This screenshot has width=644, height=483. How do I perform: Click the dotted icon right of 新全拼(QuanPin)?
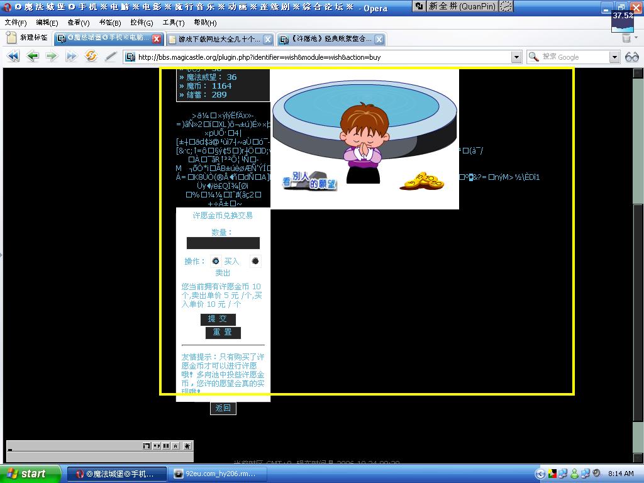(506, 6)
